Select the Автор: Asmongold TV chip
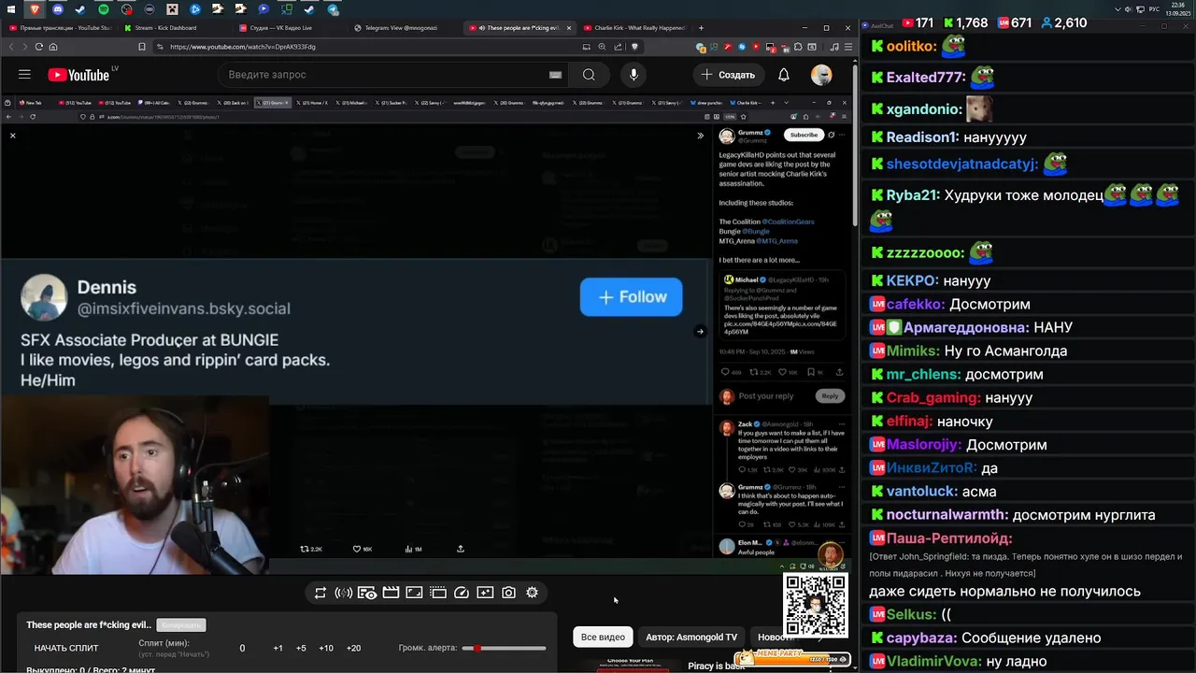 pos(691,637)
